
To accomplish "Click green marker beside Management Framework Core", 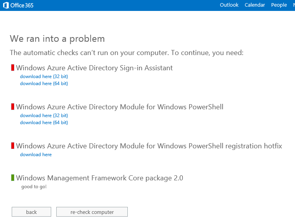I will [13, 178].
